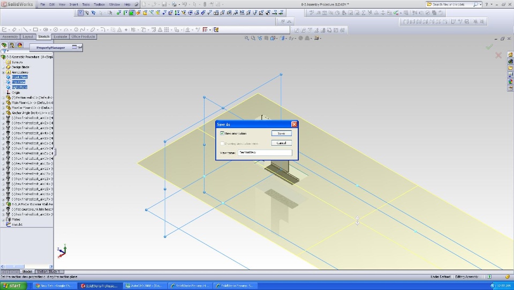Click the New document icon
Screen dimensions: 514x290
coord(144,5)
